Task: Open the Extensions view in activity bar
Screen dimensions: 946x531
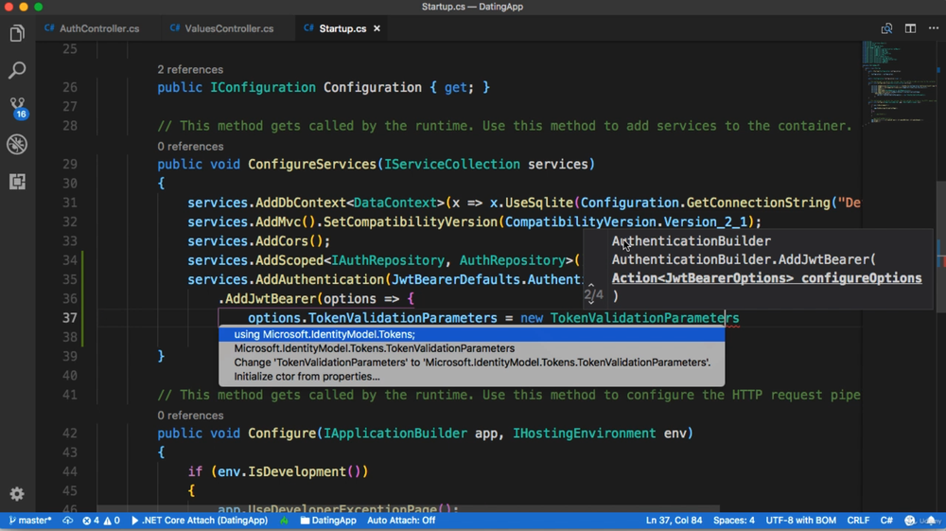Action: coord(17,182)
